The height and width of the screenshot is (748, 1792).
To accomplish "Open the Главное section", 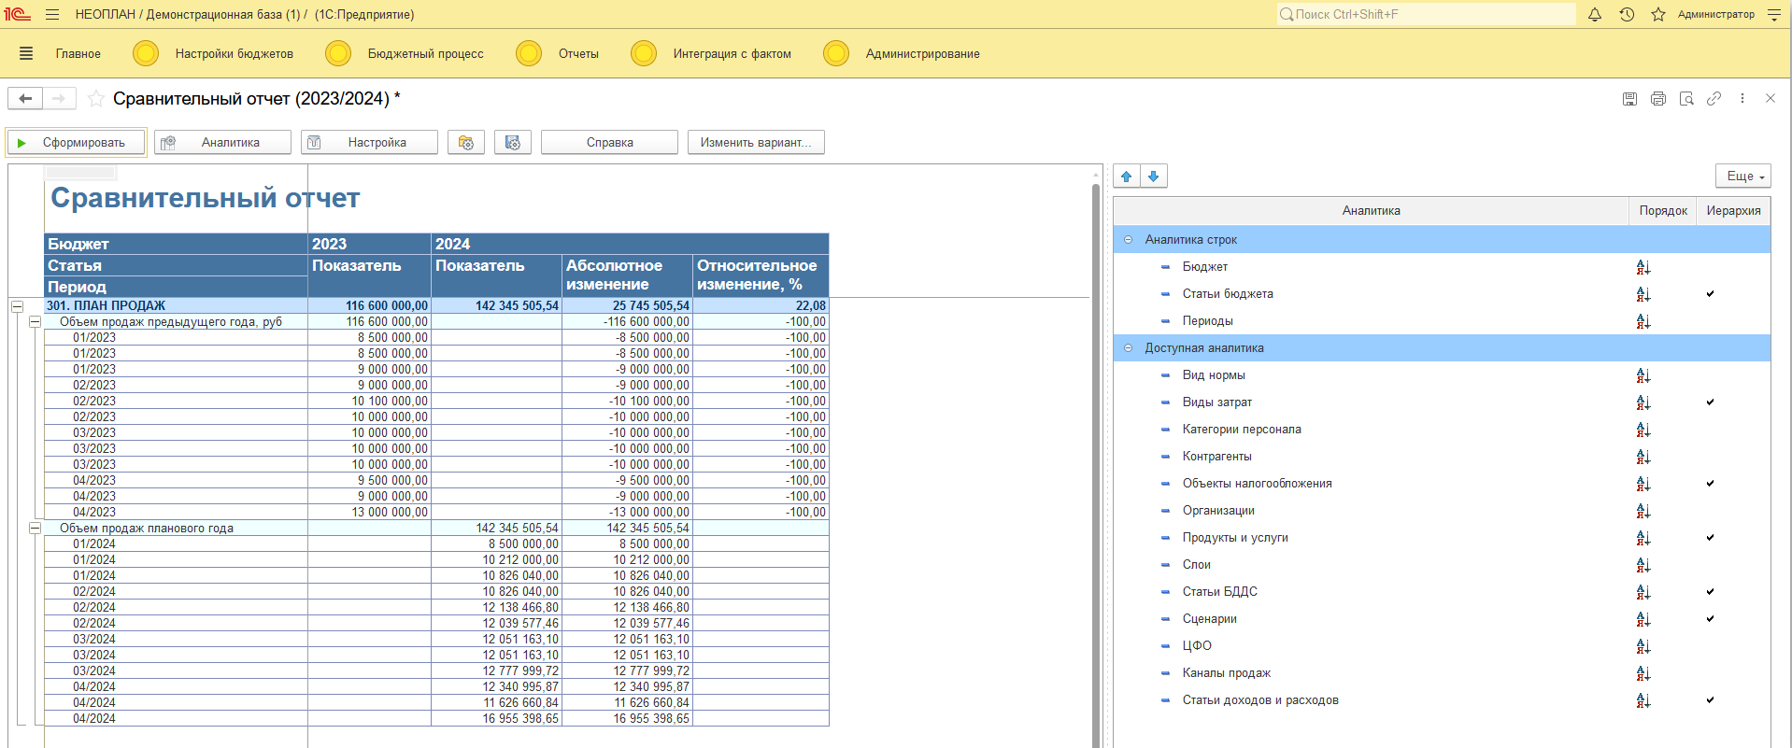I will [x=78, y=53].
